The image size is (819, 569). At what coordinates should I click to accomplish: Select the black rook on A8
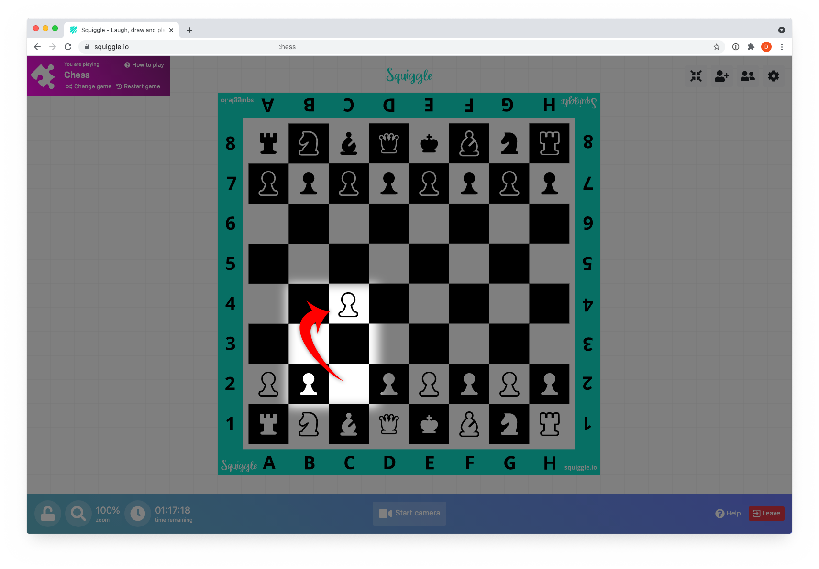click(x=268, y=143)
